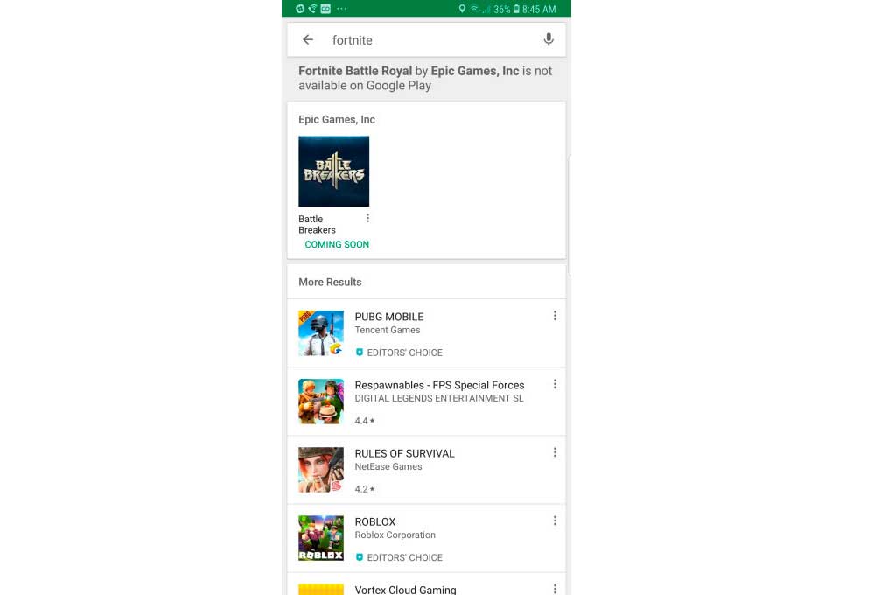Image resolution: width=888 pixels, height=595 pixels.
Task: Tap the battery icon in status bar
Action: [x=516, y=9]
